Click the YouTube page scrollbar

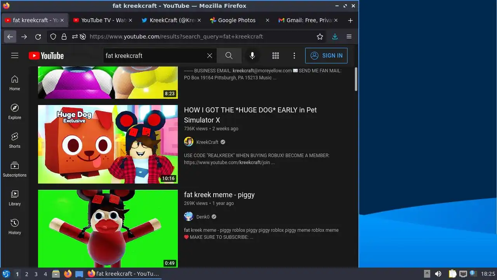356,79
